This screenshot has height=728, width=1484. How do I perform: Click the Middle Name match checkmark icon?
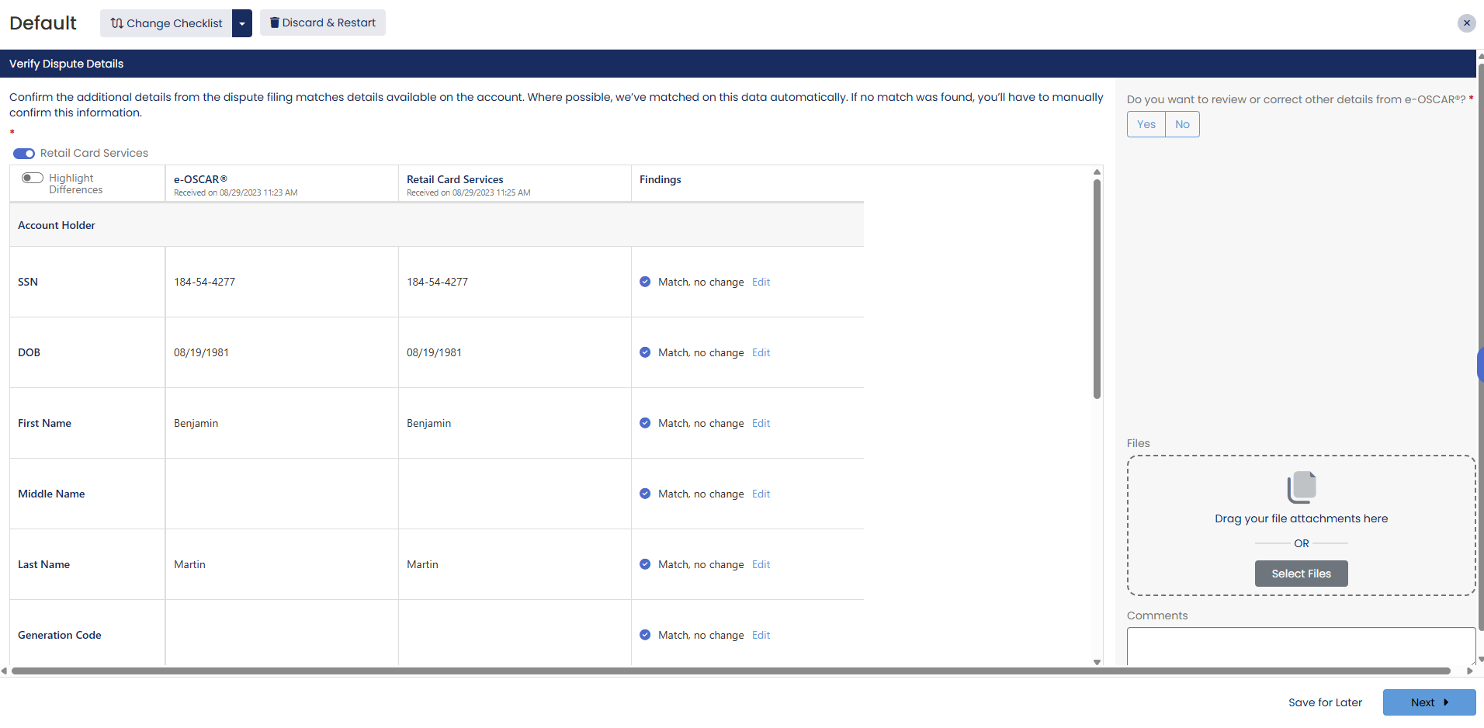645,494
